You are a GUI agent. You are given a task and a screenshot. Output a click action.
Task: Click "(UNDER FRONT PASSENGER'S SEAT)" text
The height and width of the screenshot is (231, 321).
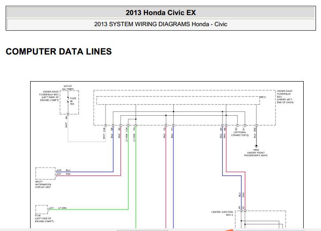coord(256,154)
